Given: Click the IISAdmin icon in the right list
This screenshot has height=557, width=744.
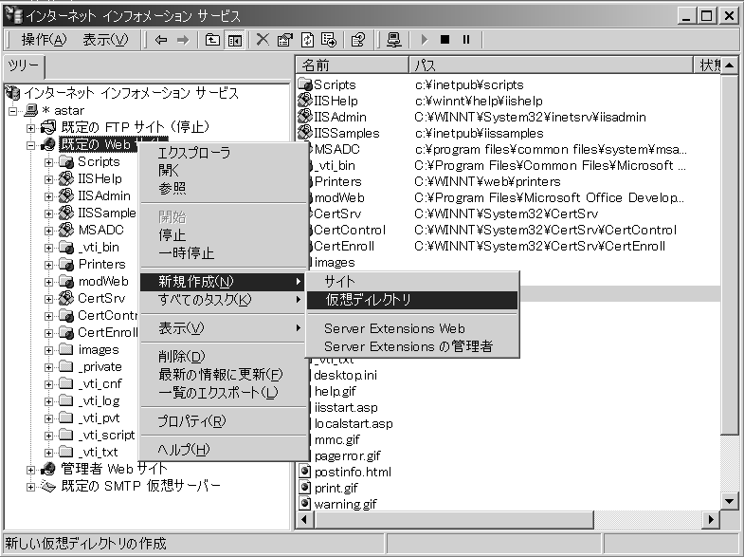Looking at the screenshot, I should [304, 117].
